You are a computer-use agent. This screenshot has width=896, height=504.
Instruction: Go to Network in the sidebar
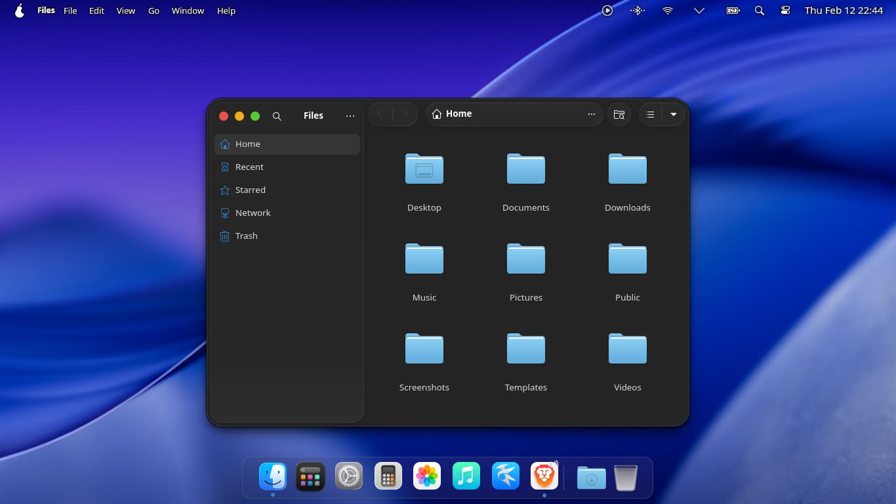253,213
